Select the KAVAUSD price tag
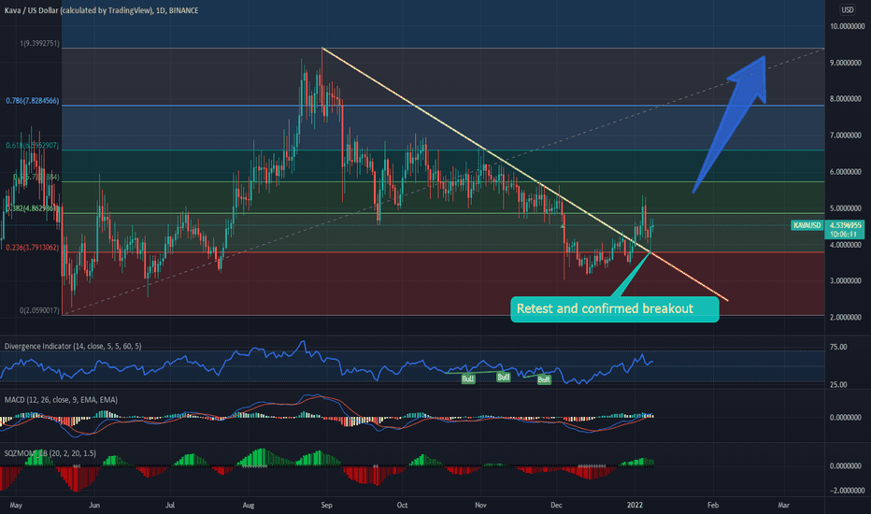 (807, 225)
